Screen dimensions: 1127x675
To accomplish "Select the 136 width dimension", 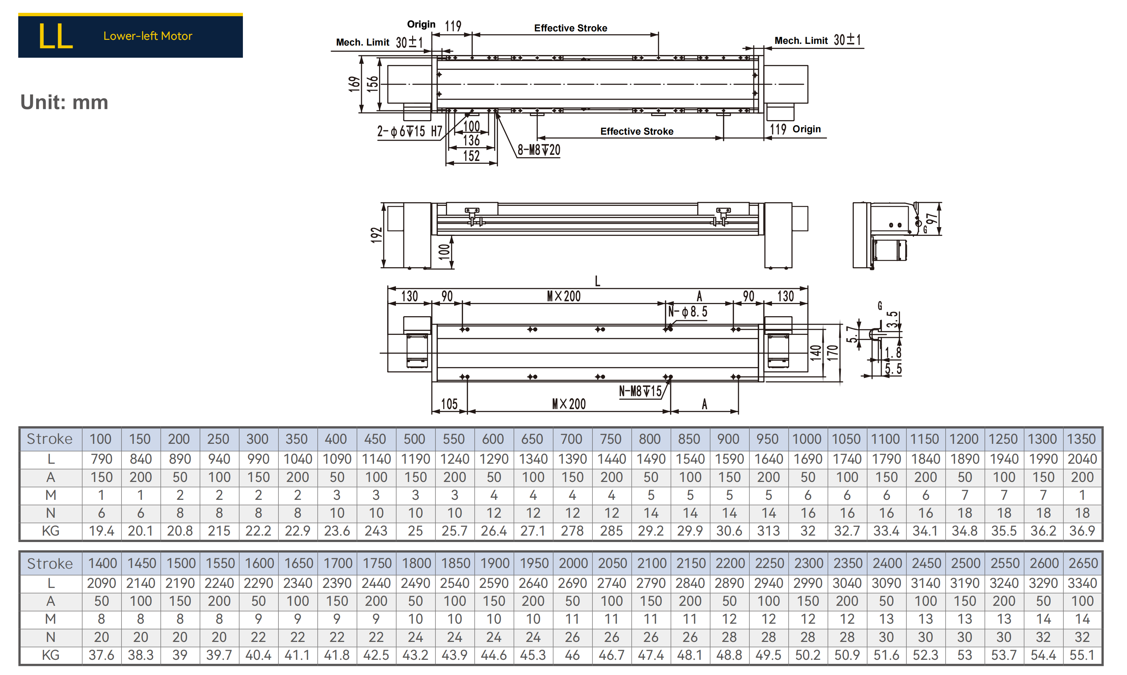I will tap(471, 140).
